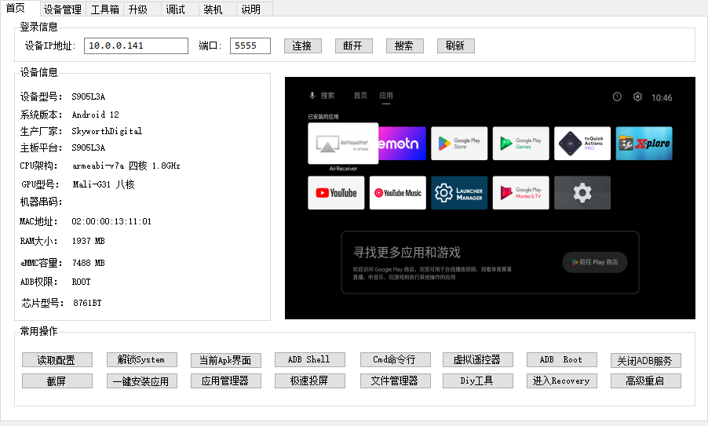Click the 一键安装应用 button
Viewport: 708px width, 426px height.
point(142,380)
